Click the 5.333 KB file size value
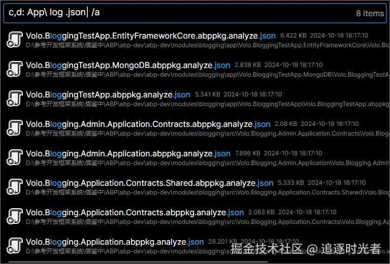 [291, 183]
